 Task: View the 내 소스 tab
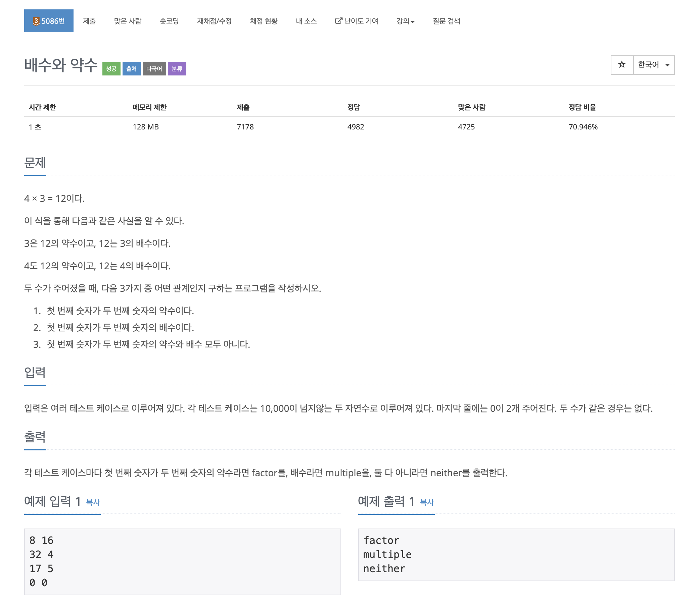click(306, 21)
